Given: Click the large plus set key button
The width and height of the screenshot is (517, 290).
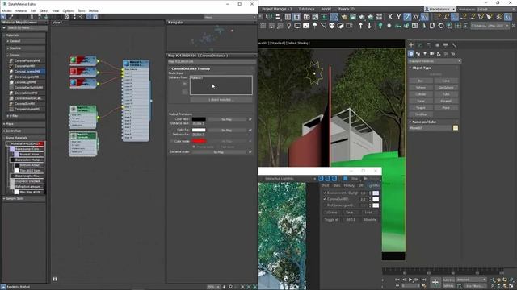Looking at the screenshot, I should point(435,282).
